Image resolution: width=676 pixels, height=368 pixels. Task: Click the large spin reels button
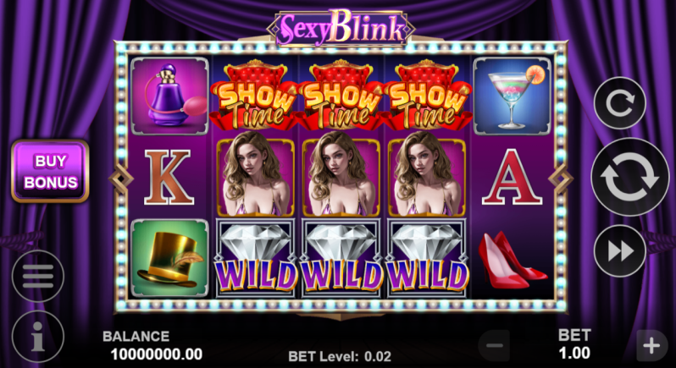[x=630, y=177]
